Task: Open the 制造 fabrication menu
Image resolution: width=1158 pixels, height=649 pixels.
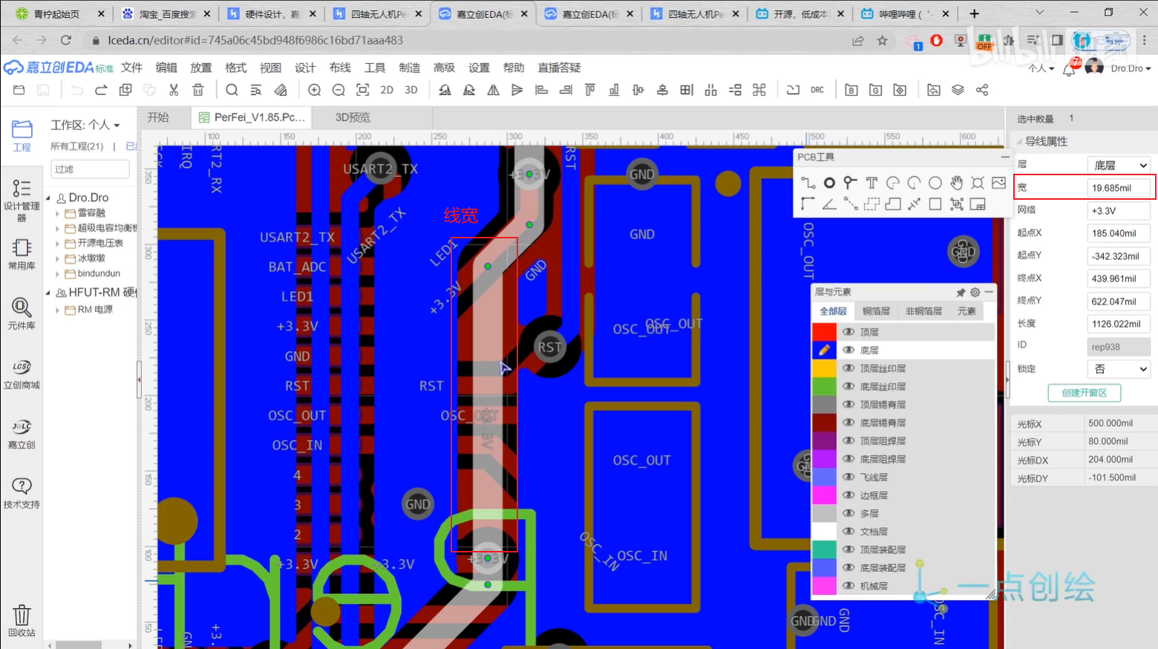Action: coord(410,68)
